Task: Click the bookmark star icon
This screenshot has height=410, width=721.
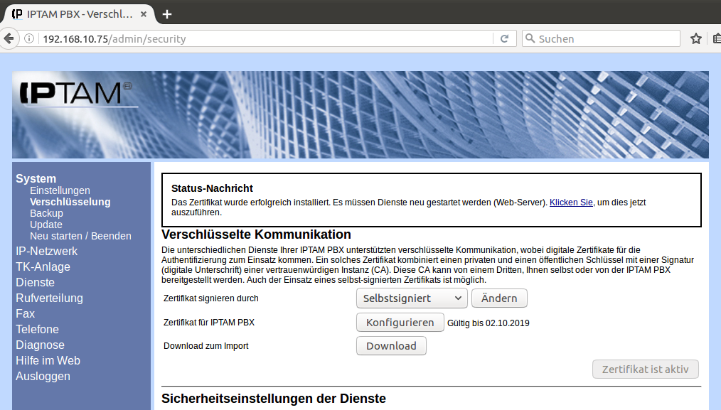Action: (x=696, y=38)
